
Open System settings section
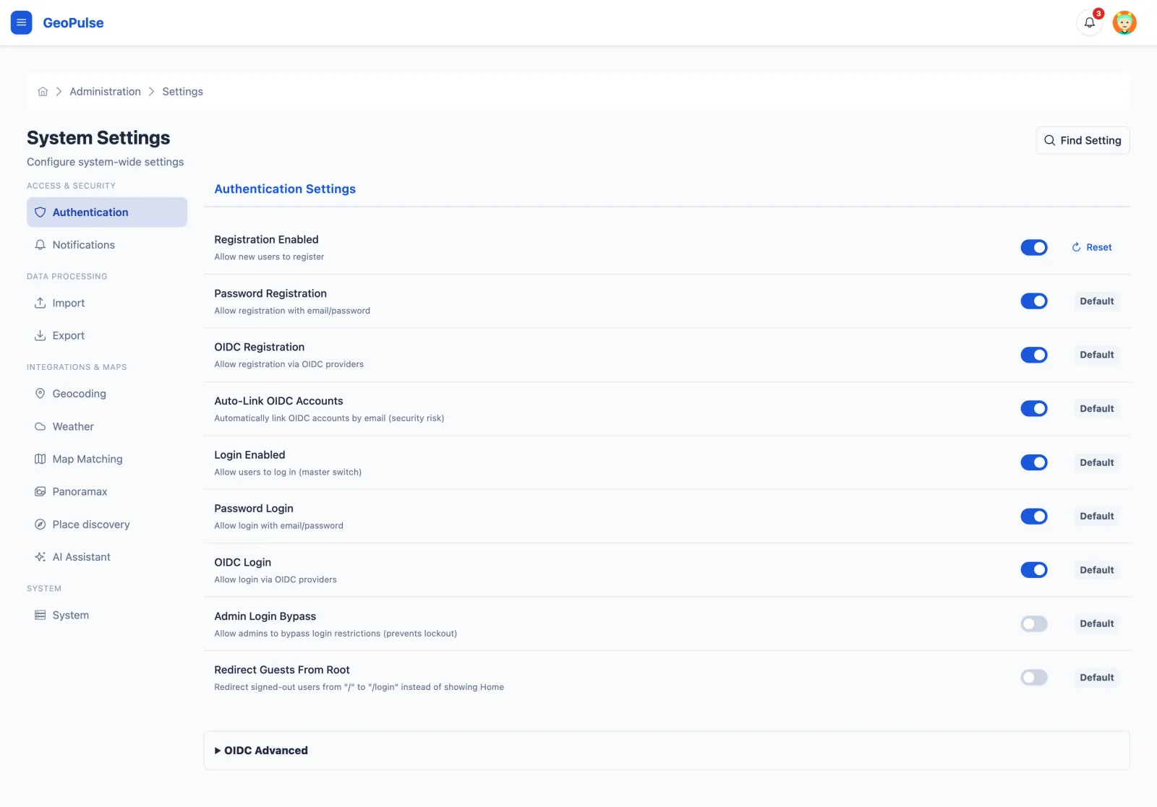tap(107, 616)
